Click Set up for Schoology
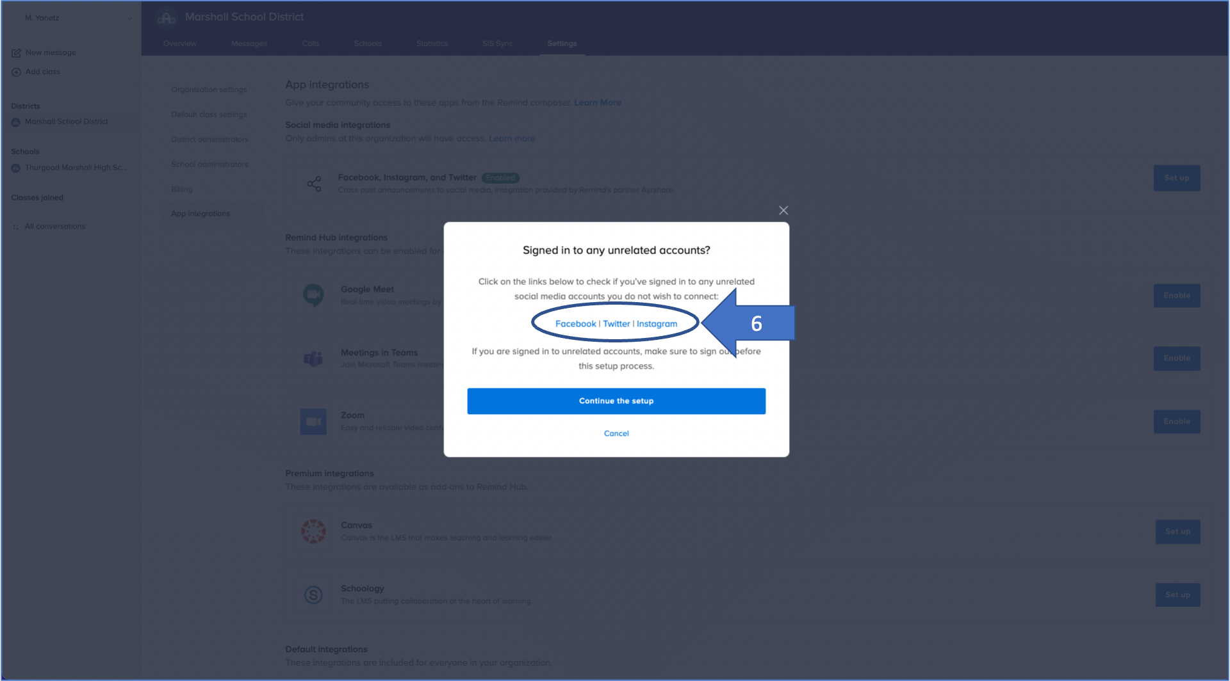This screenshot has height=681, width=1230. 1177,595
